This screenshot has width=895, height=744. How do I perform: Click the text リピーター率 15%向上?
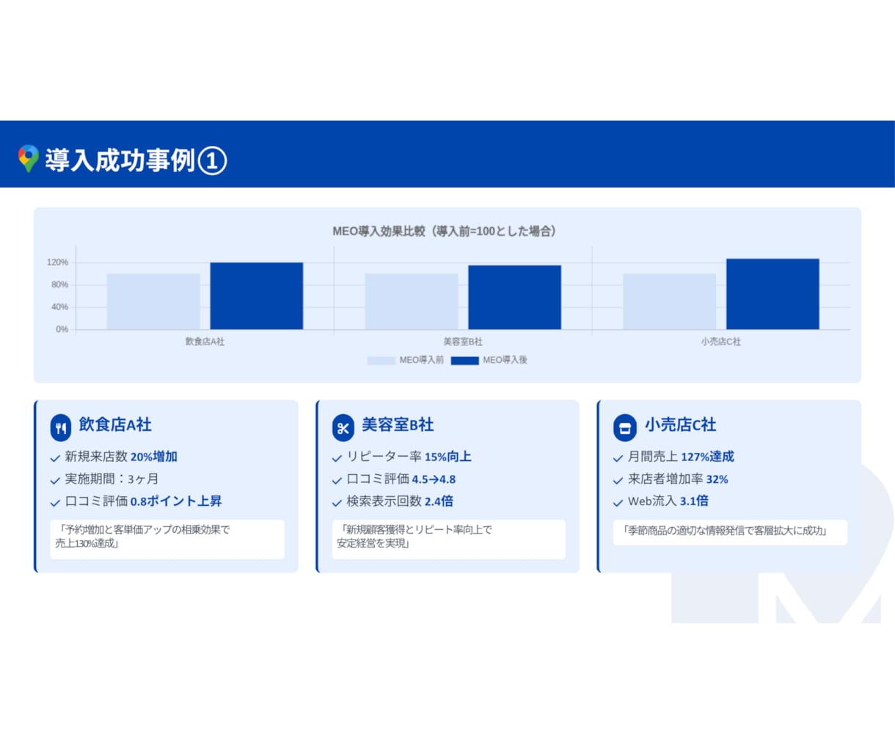(409, 457)
